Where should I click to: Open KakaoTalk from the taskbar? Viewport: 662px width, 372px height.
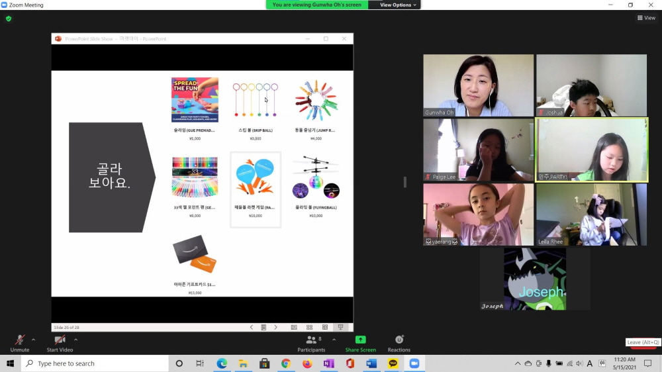pyautogui.click(x=393, y=363)
